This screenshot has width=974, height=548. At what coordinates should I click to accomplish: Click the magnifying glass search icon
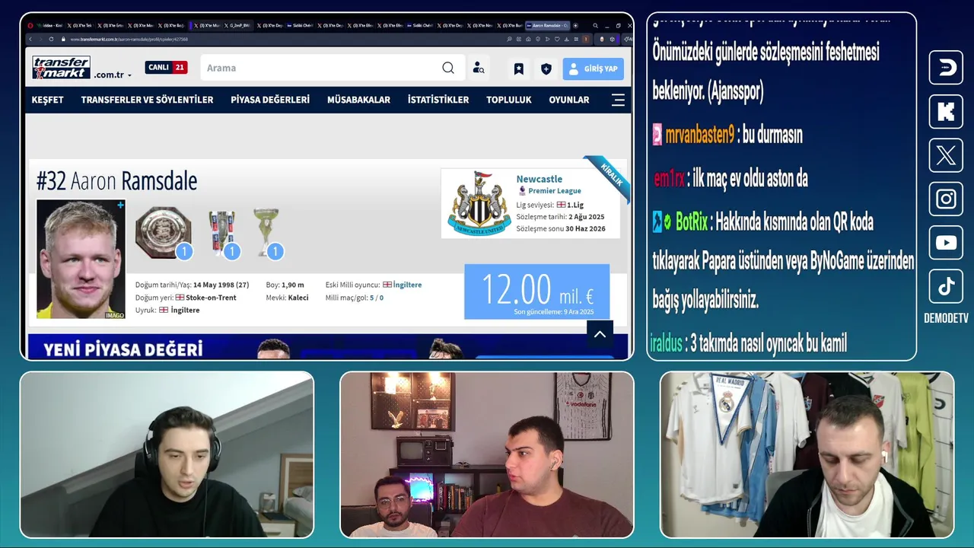click(x=448, y=68)
